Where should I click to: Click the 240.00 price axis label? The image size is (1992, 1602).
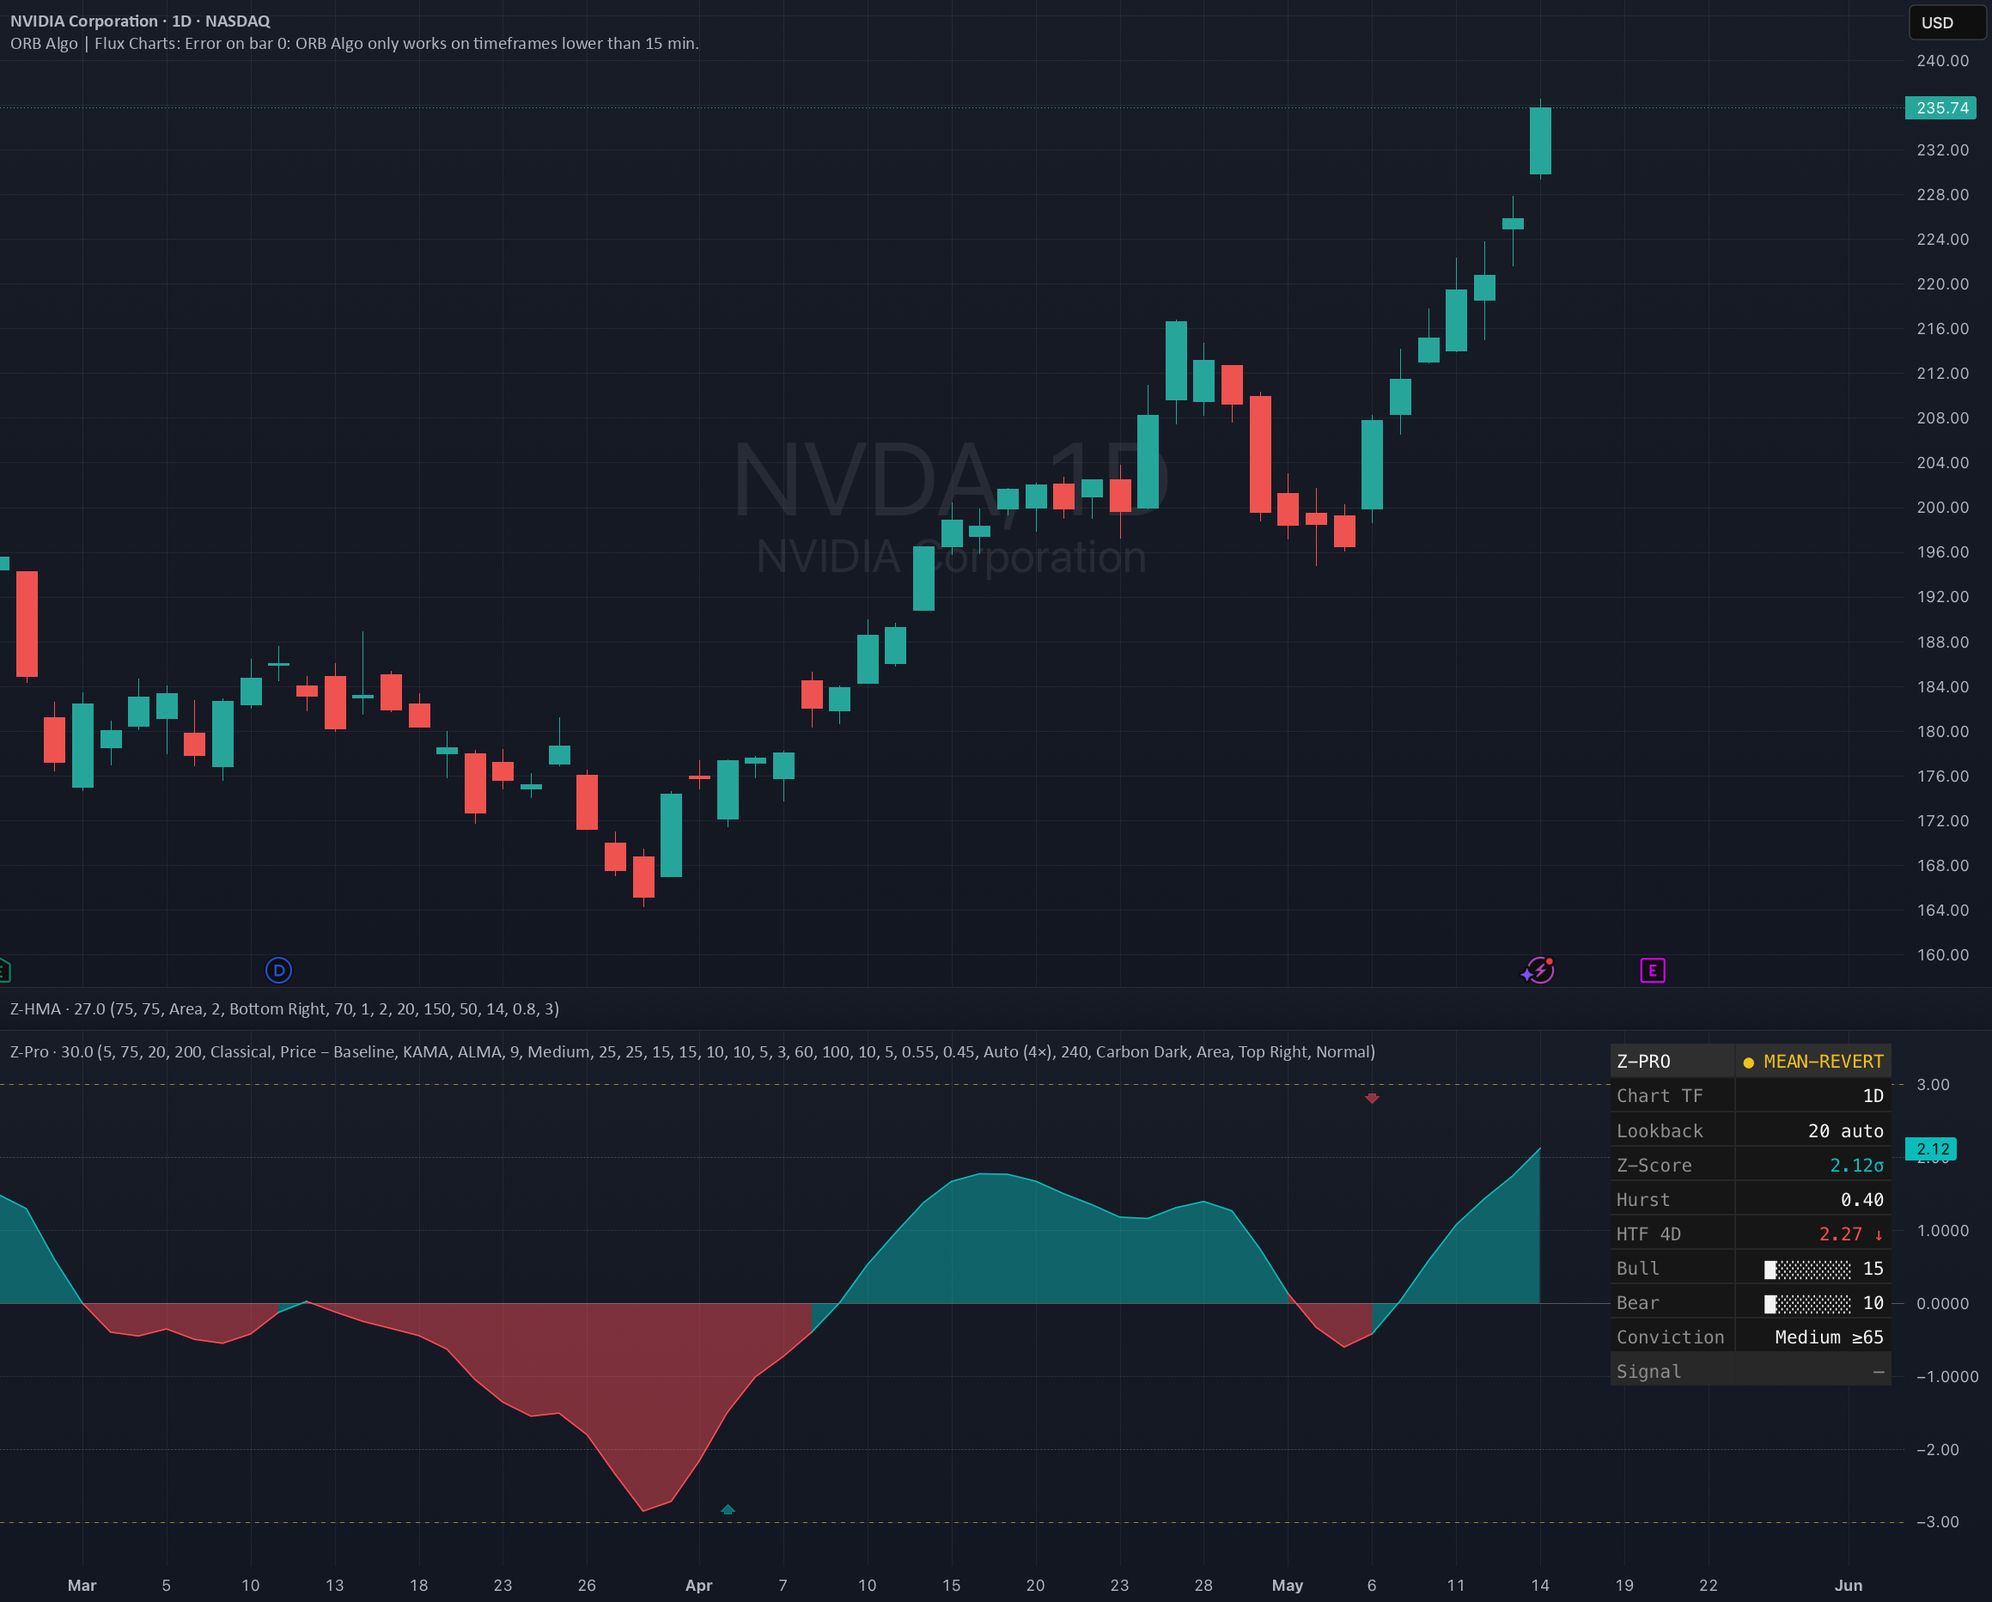1942,60
